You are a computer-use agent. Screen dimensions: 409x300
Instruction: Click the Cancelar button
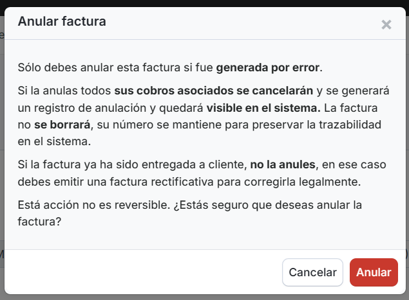click(312, 272)
